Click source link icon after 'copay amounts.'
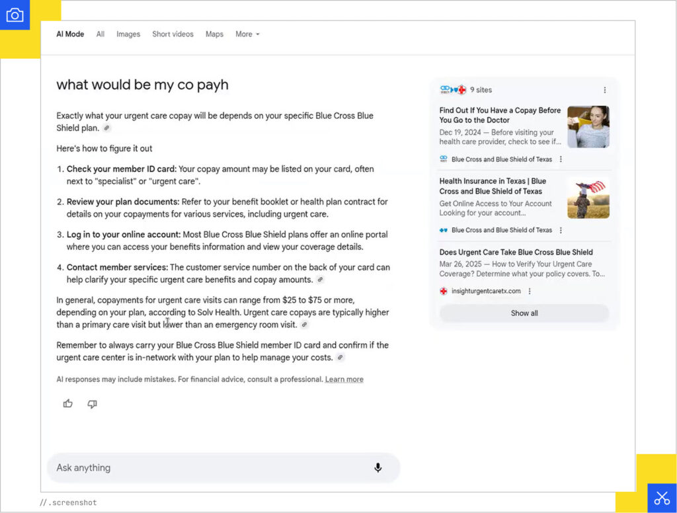Screen dimensions: 677x513 point(320,280)
